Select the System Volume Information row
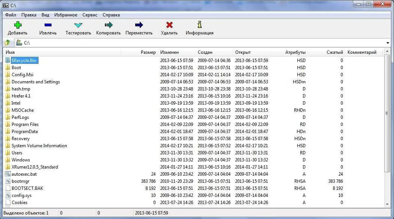 click(194, 146)
